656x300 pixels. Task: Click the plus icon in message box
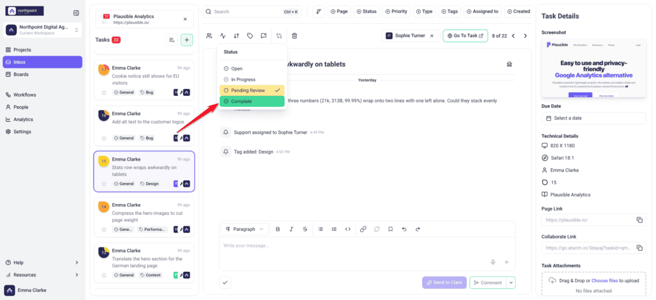507,262
